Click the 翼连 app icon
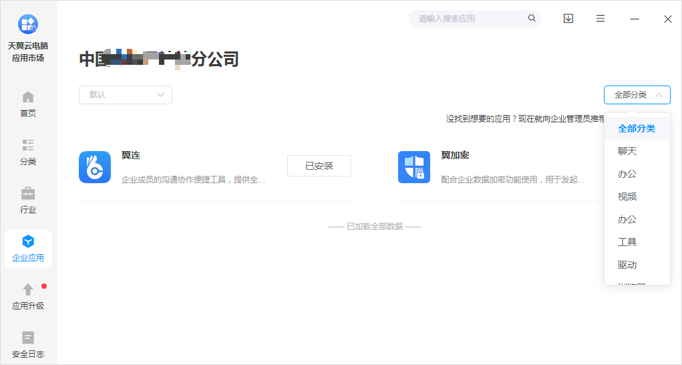Image resolution: width=682 pixels, height=365 pixels. click(x=95, y=167)
